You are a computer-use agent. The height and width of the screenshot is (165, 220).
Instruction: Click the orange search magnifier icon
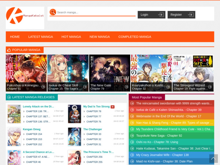(53, 12)
